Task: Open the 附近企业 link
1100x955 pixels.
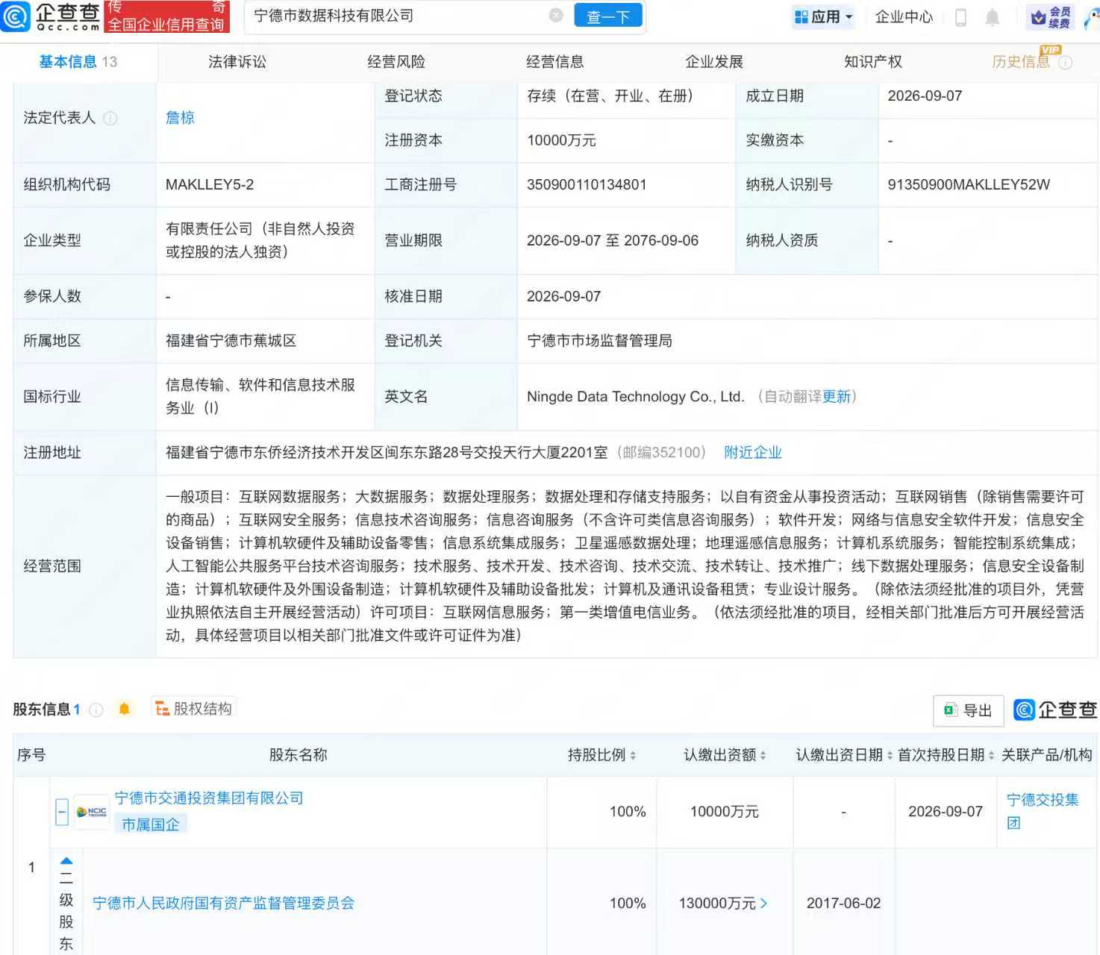Action: 753,452
